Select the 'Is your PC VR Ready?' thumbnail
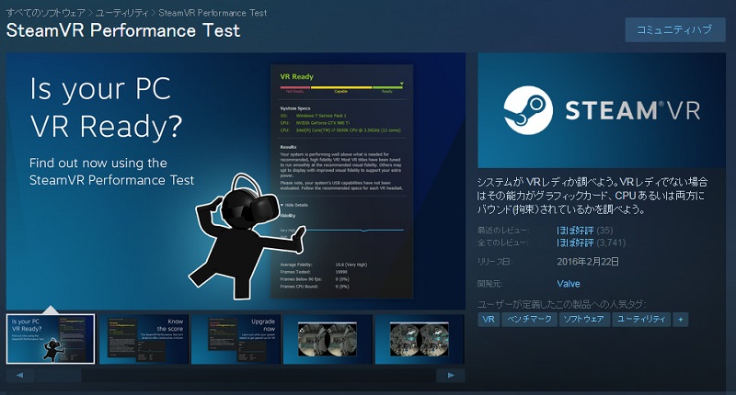 (x=51, y=339)
